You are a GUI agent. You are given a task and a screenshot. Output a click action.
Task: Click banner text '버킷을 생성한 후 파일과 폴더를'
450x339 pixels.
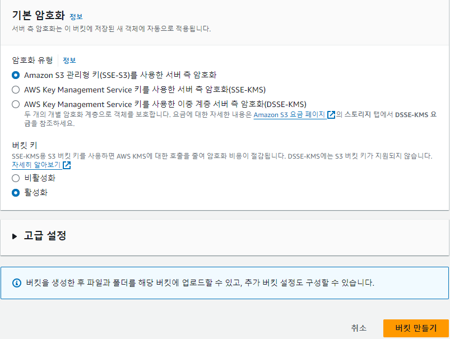pos(81,283)
